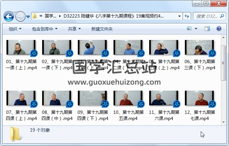
Task: Click the scrollbar down arrow
Action: [x=223, y=122]
